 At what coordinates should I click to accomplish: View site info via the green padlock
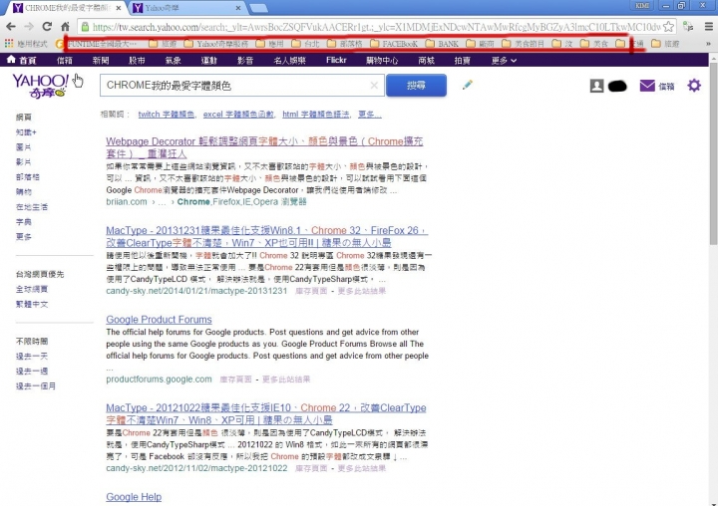click(85, 27)
